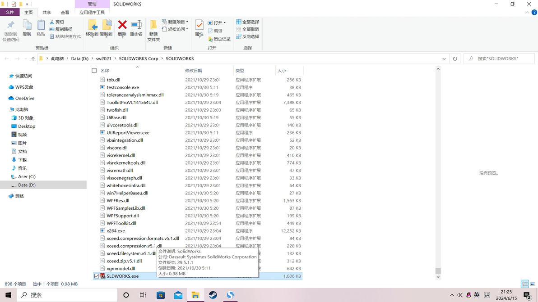Switch to large icons view layout icon
The height and width of the screenshot is (302, 538).
click(x=533, y=284)
